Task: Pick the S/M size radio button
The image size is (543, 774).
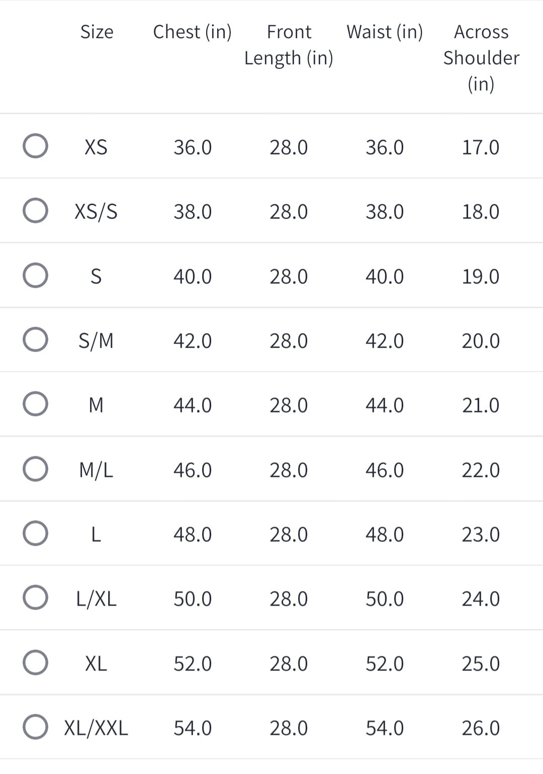Action: tap(36, 340)
